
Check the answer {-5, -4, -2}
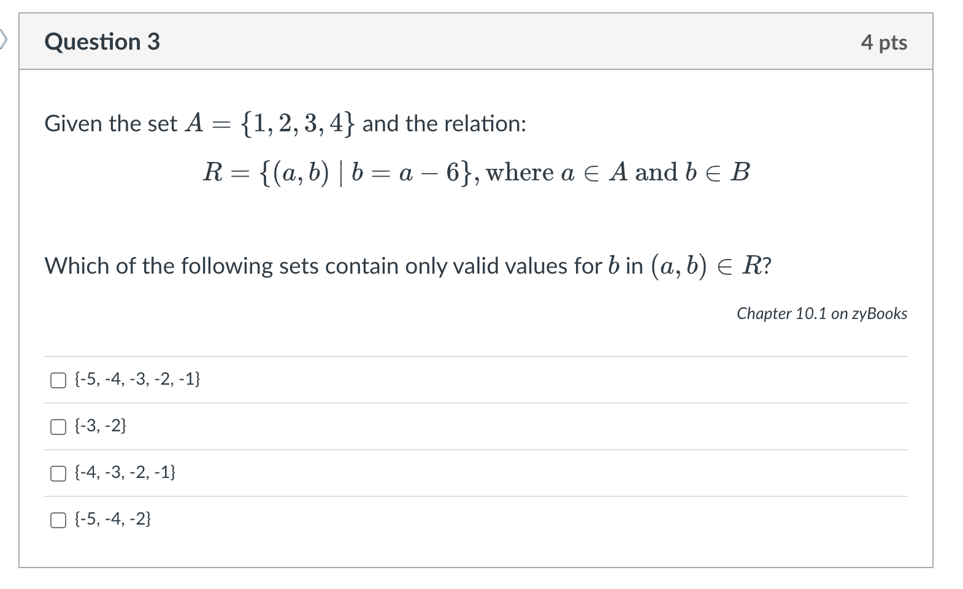57,520
